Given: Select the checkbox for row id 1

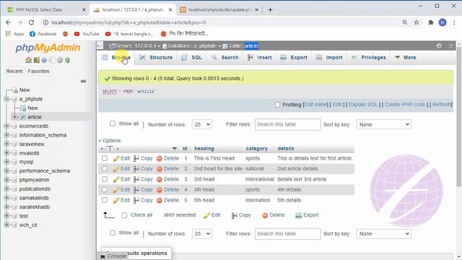Looking at the screenshot, I should tap(105, 158).
